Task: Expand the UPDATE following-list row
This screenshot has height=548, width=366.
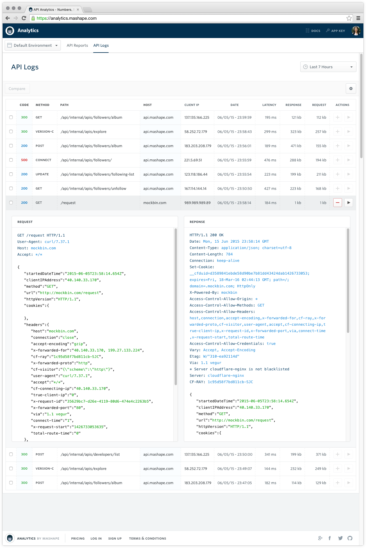Action: pyautogui.click(x=338, y=174)
